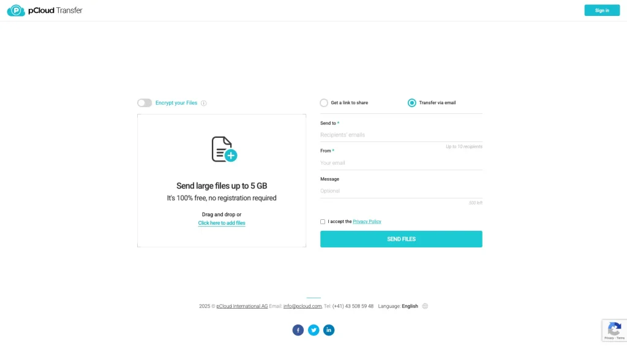This screenshot has width=627, height=346.
Task: Click here to add files link
Action: [222, 223]
